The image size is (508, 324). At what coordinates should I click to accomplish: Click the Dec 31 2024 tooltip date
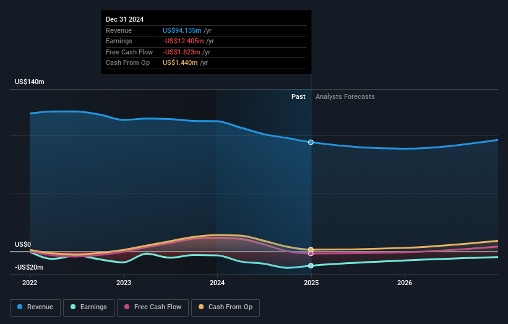125,19
